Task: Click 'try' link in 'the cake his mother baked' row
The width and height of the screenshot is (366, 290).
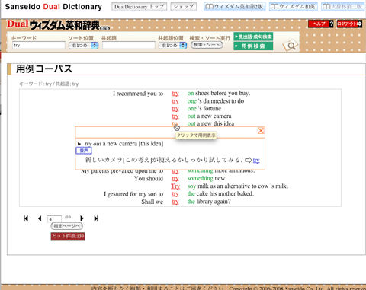Action: tap(175, 194)
